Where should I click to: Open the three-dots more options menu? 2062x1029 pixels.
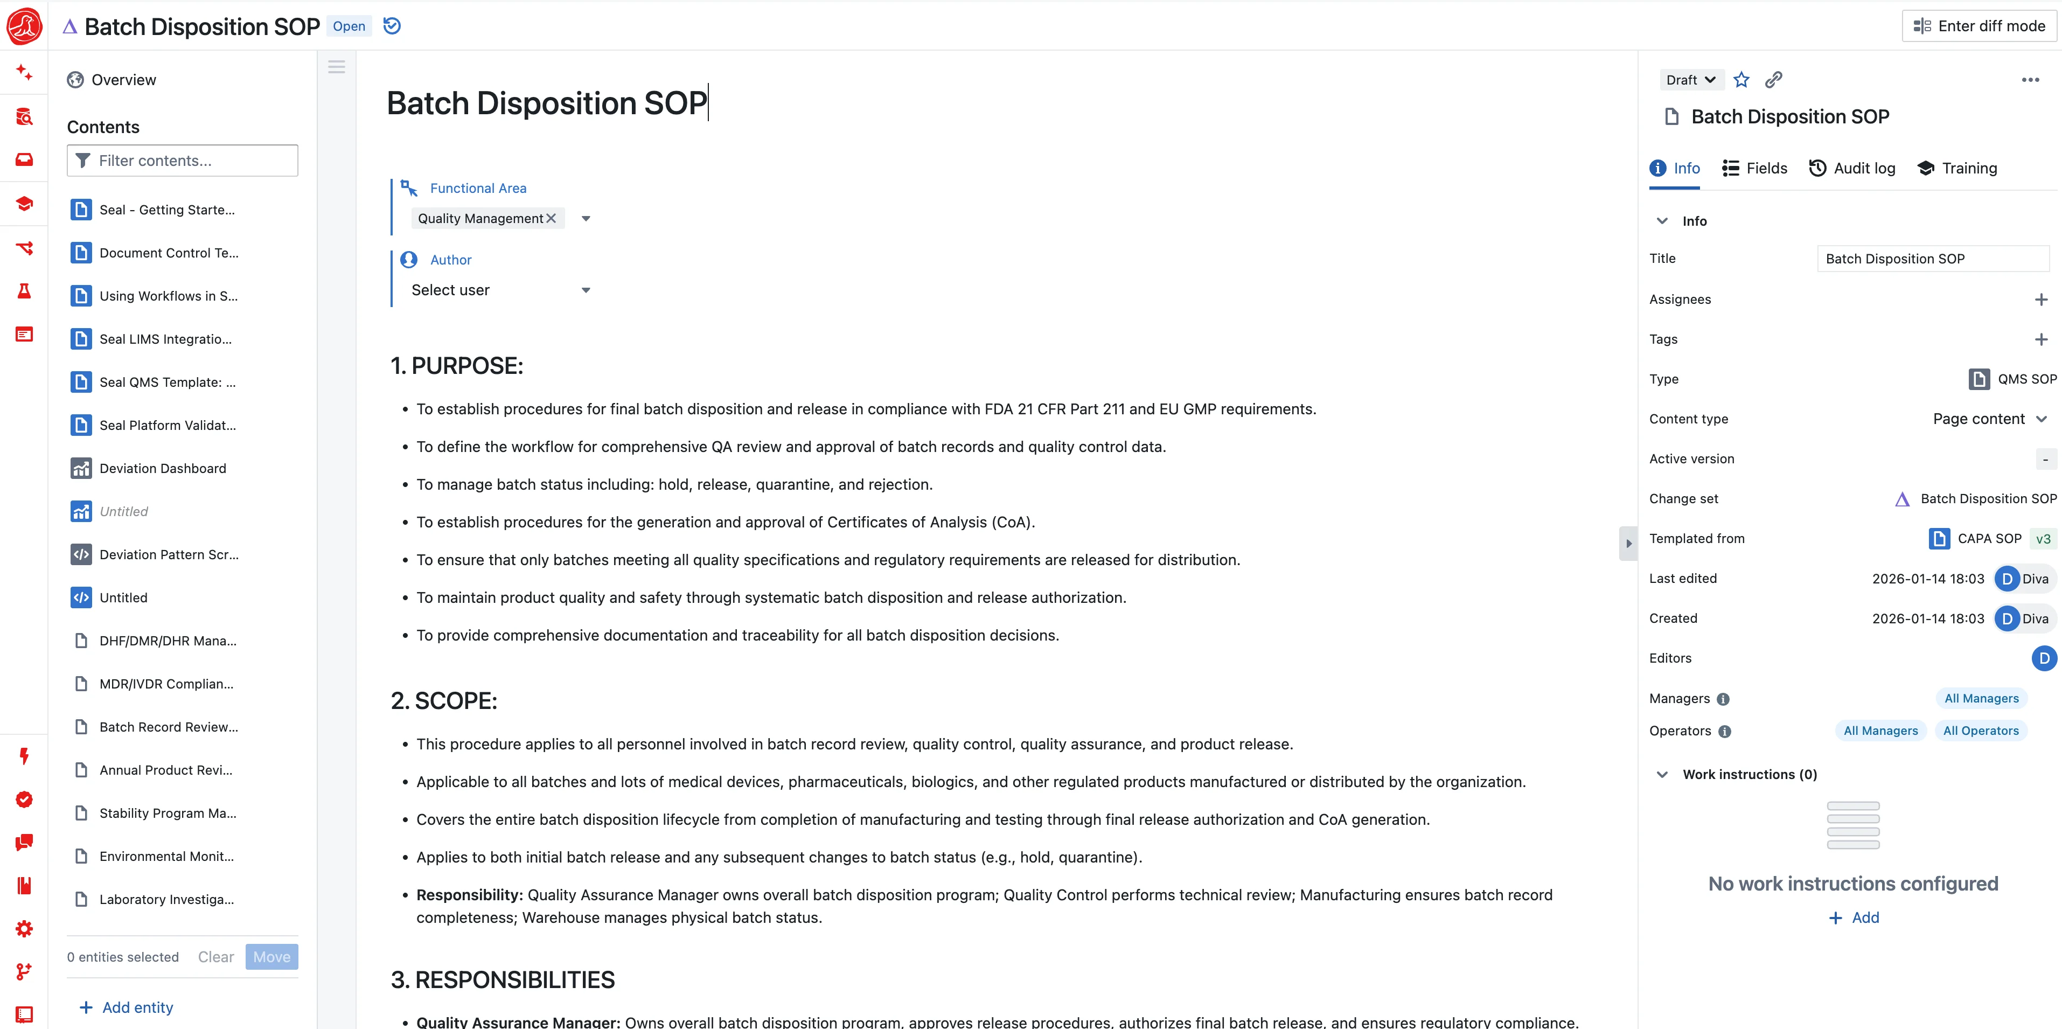(2030, 80)
